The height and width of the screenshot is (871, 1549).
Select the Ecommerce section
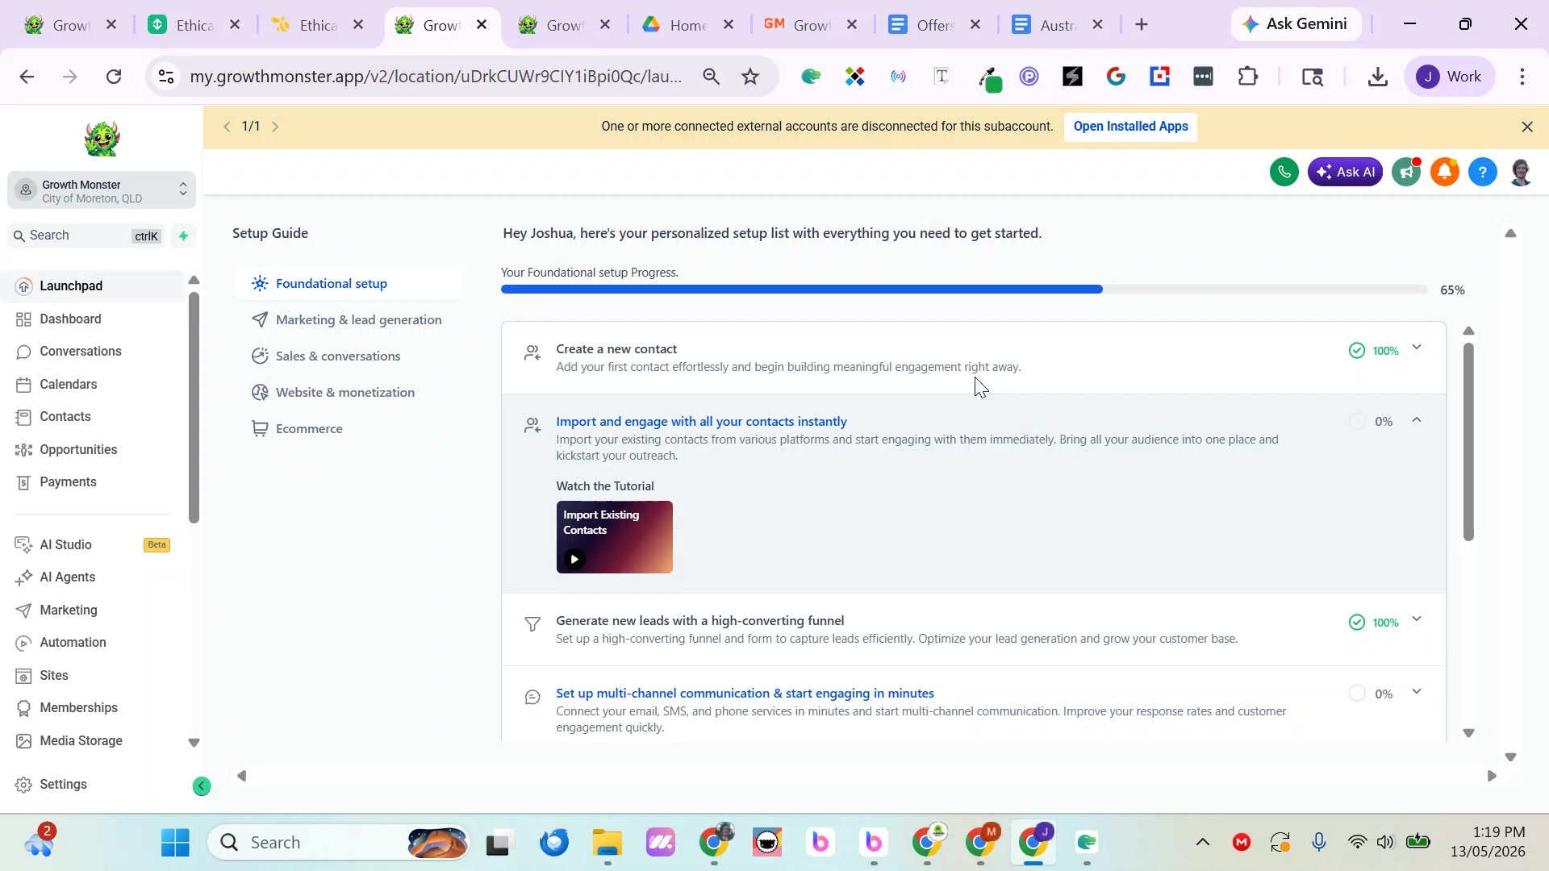coord(349,429)
